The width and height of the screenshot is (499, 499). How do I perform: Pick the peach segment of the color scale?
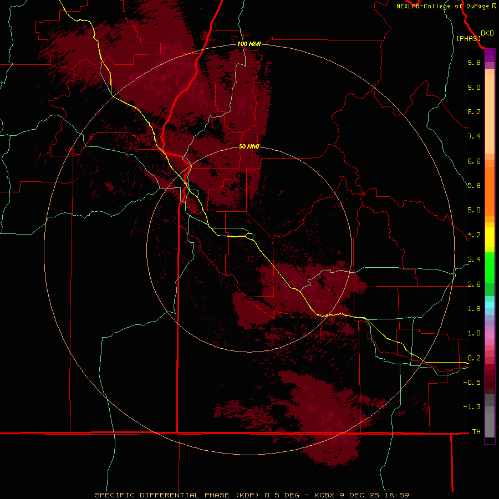(490, 114)
